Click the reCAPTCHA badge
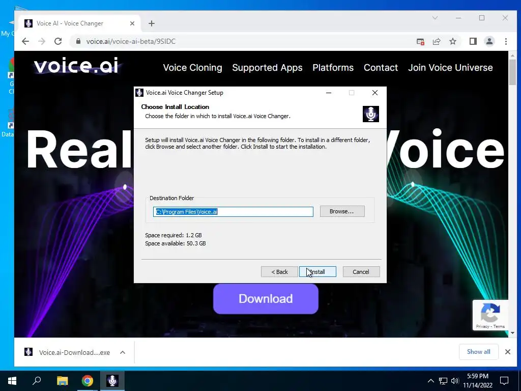 click(490, 315)
